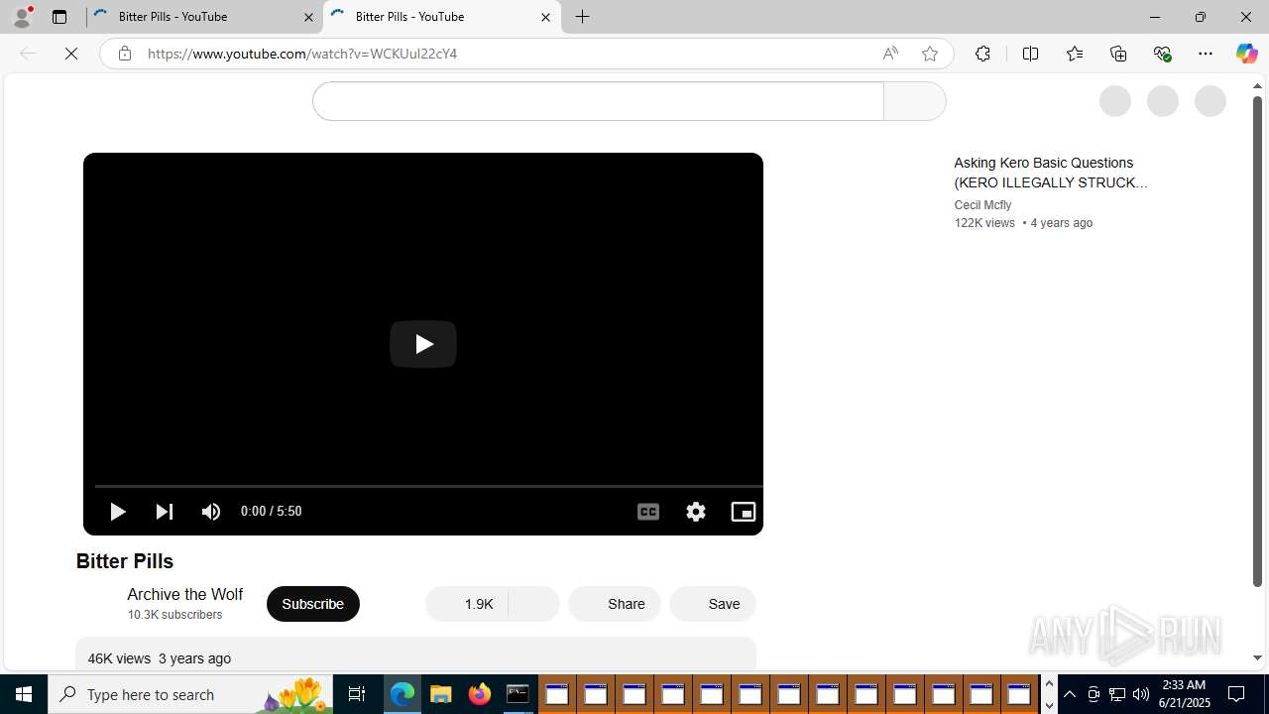Add this page to favorites
Image resolution: width=1269 pixels, height=714 pixels.
(x=930, y=54)
